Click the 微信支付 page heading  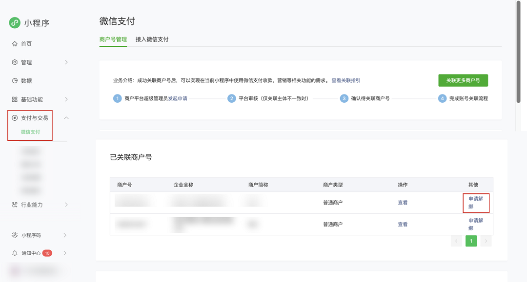tap(117, 21)
